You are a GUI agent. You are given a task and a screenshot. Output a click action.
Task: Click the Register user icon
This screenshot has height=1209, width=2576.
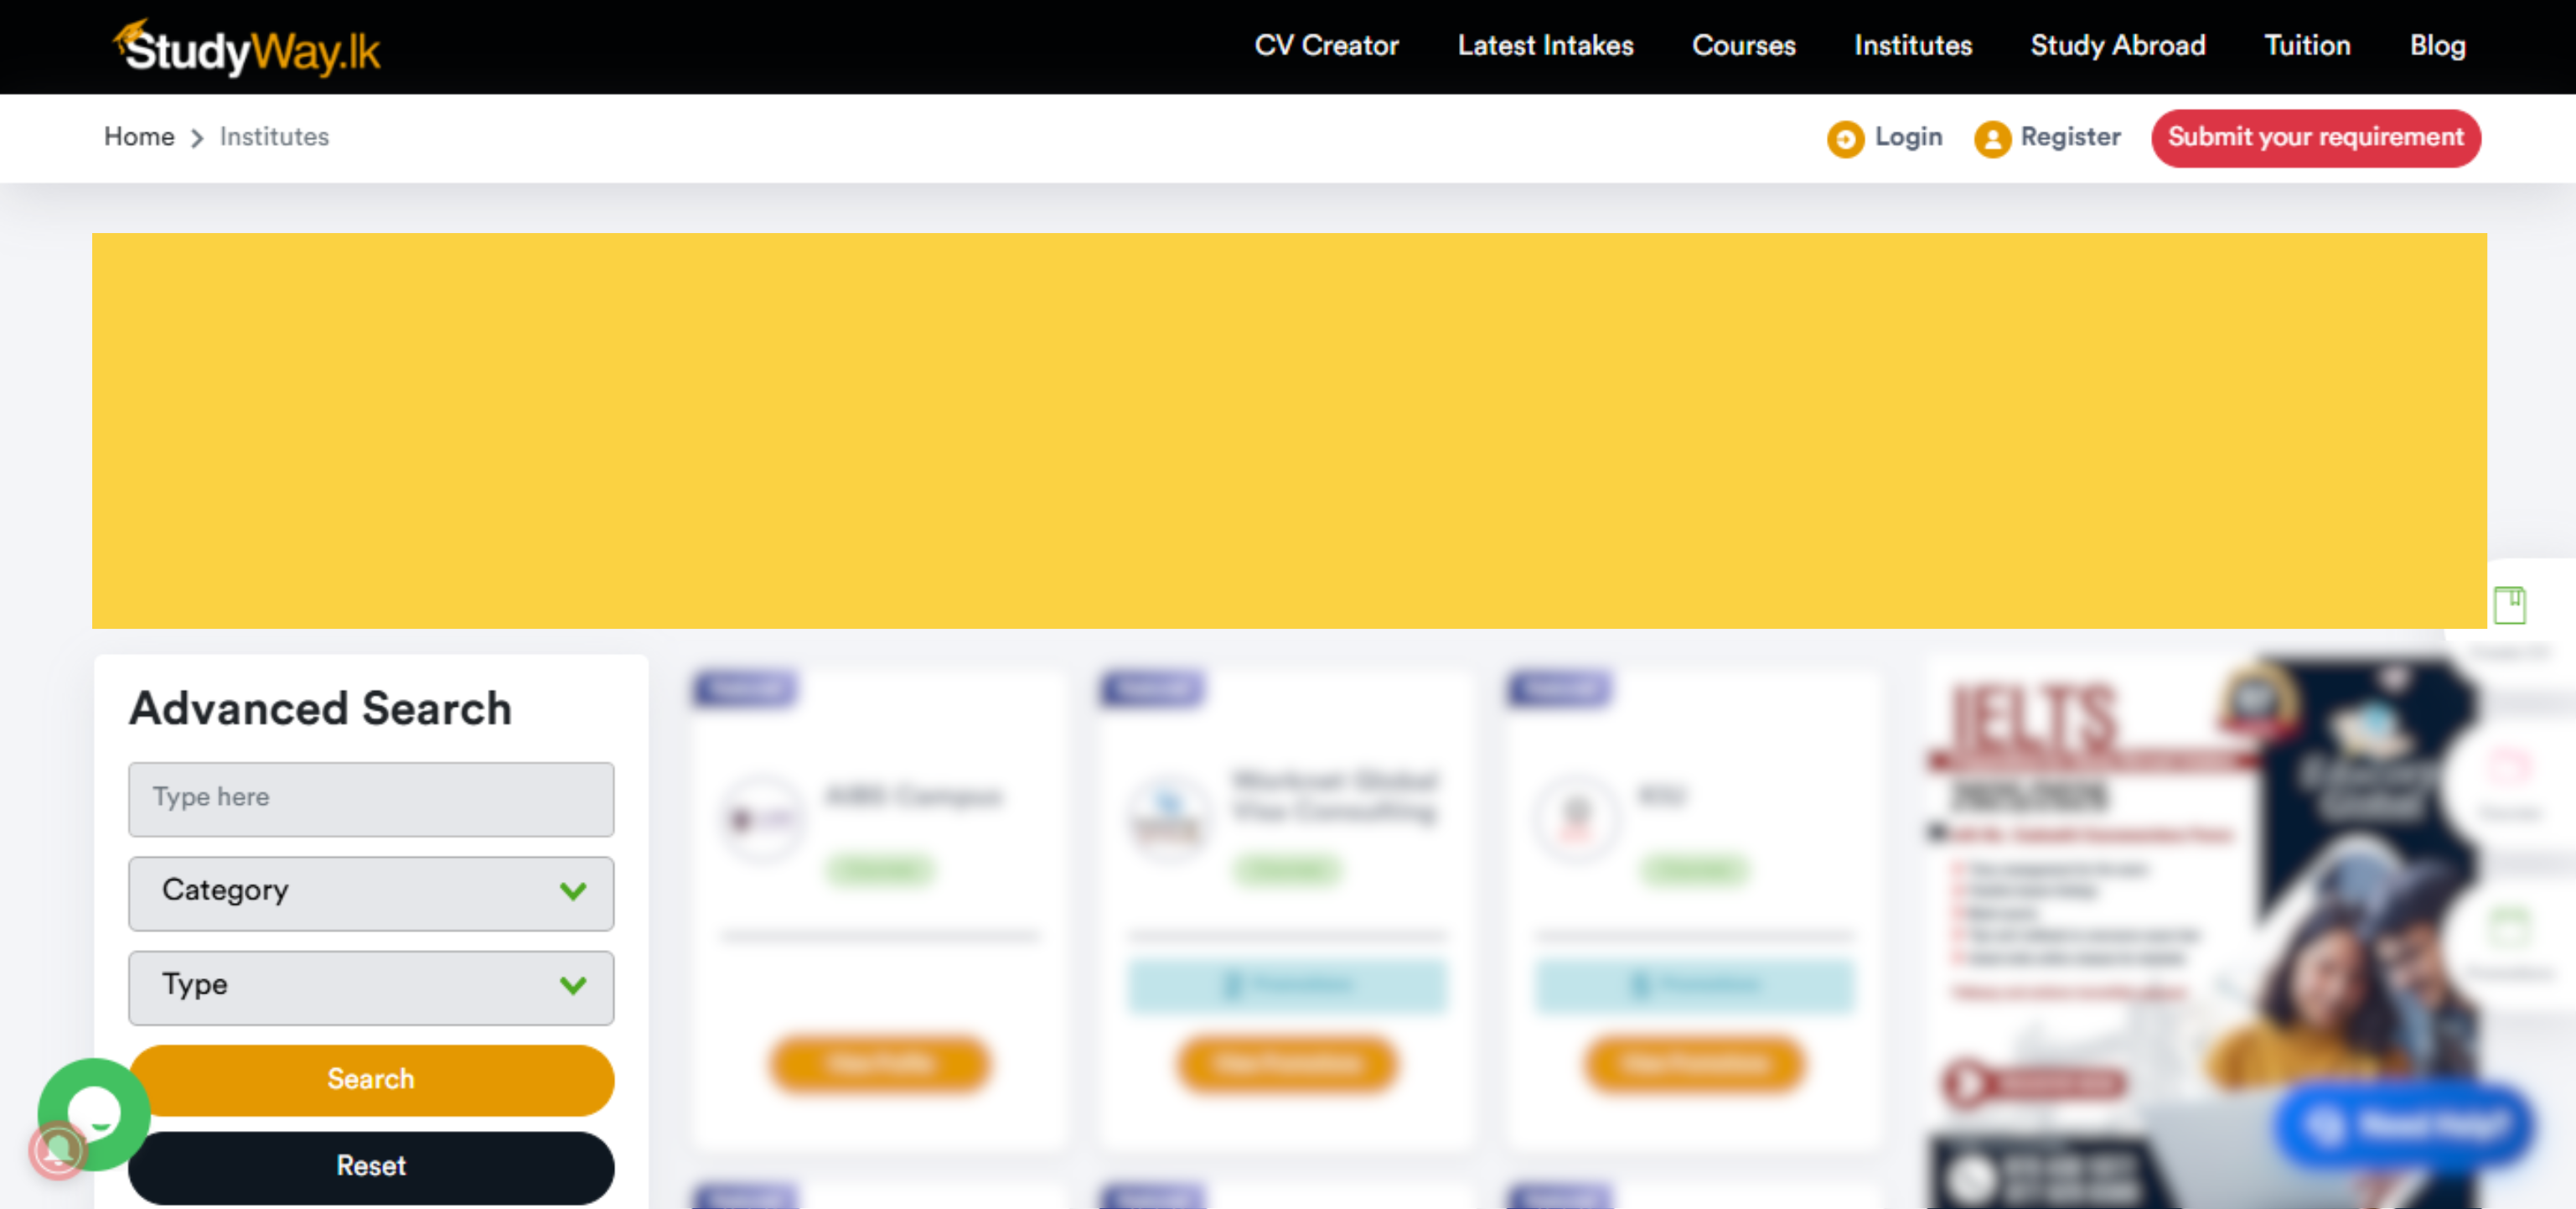[x=1991, y=138]
